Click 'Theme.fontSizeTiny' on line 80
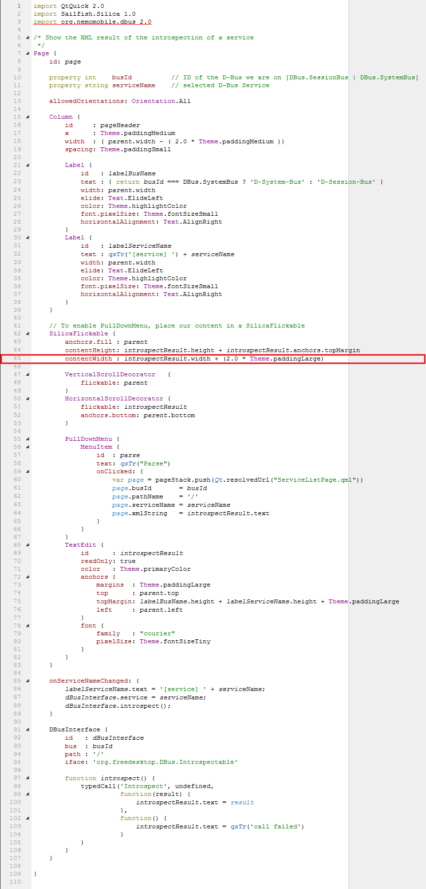This screenshot has width=426, height=889. pos(175,641)
